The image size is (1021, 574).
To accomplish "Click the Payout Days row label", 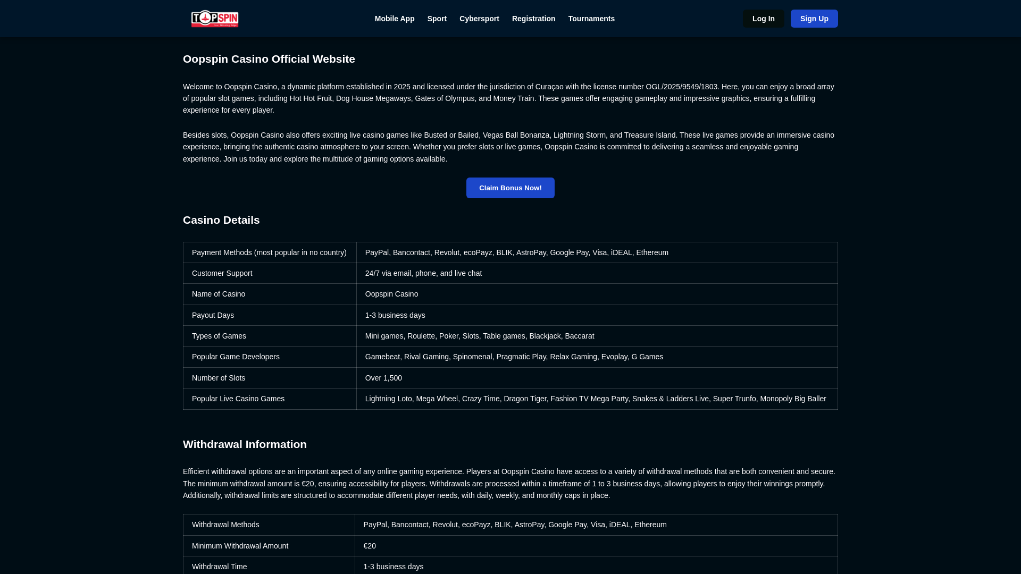I will tap(270, 315).
